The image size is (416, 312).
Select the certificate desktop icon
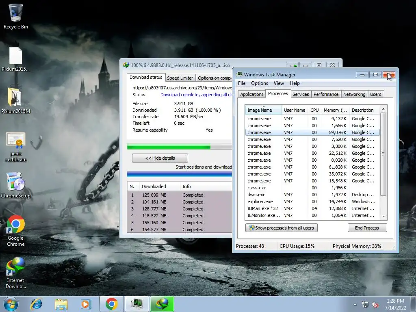click(x=16, y=147)
